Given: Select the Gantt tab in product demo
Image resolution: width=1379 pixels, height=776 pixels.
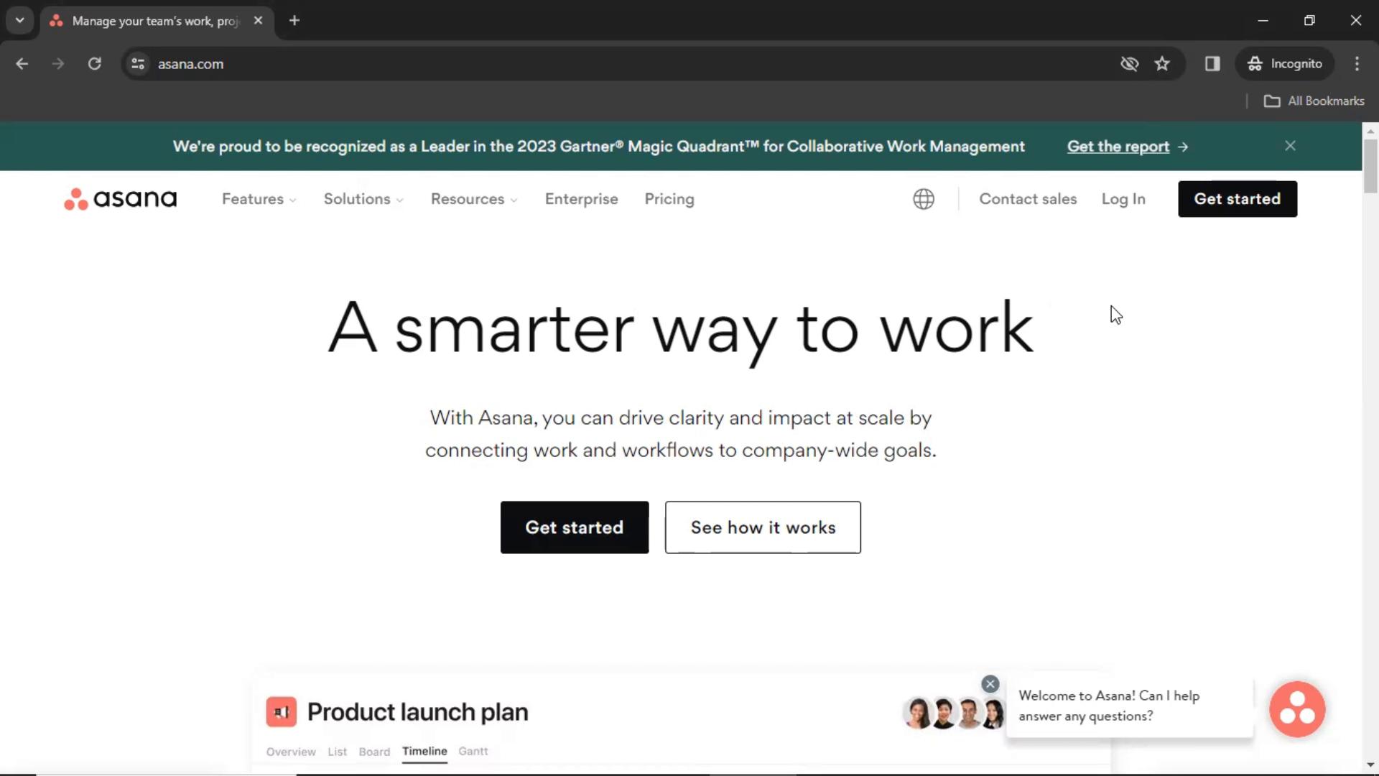Looking at the screenshot, I should (473, 750).
